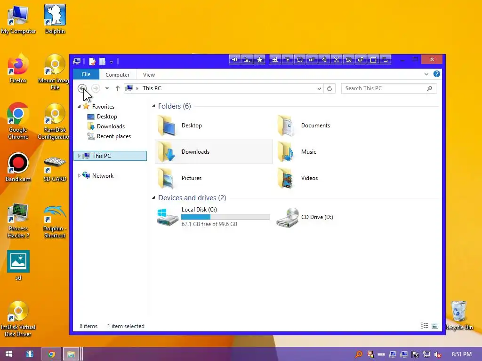
Task: Open the address bar history dropdown
Action: click(x=320, y=88)
